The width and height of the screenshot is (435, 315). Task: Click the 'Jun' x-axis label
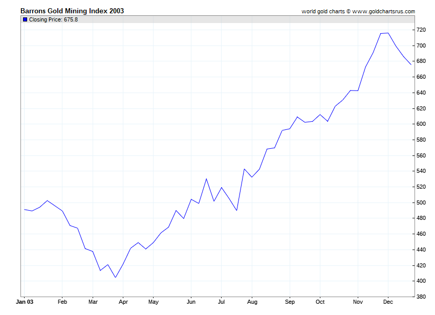[x=191, y=302]
